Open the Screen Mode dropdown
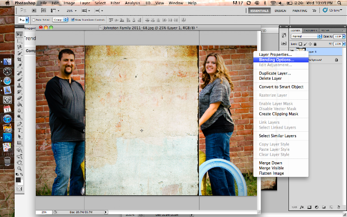 coord(99,11)
